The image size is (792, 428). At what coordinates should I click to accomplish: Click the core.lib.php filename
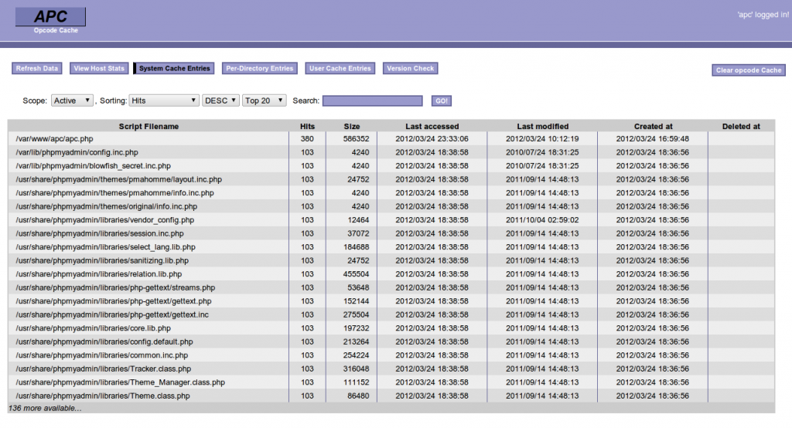click(94, 328)
